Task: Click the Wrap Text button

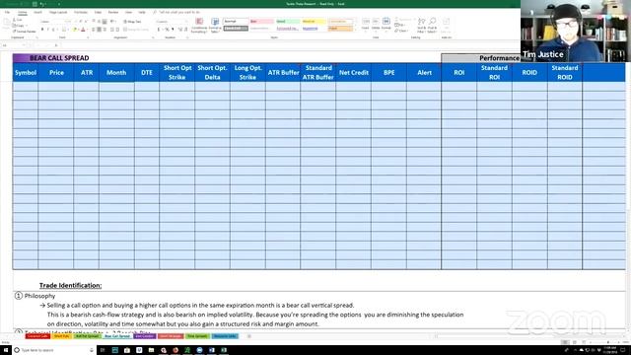Action: click(x=132, y=22)
